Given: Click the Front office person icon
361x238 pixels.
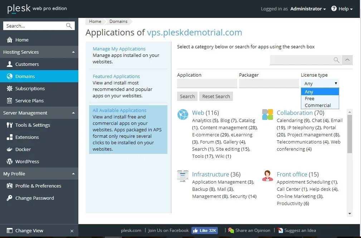Looking at the screenshot, I should point(268,176).
